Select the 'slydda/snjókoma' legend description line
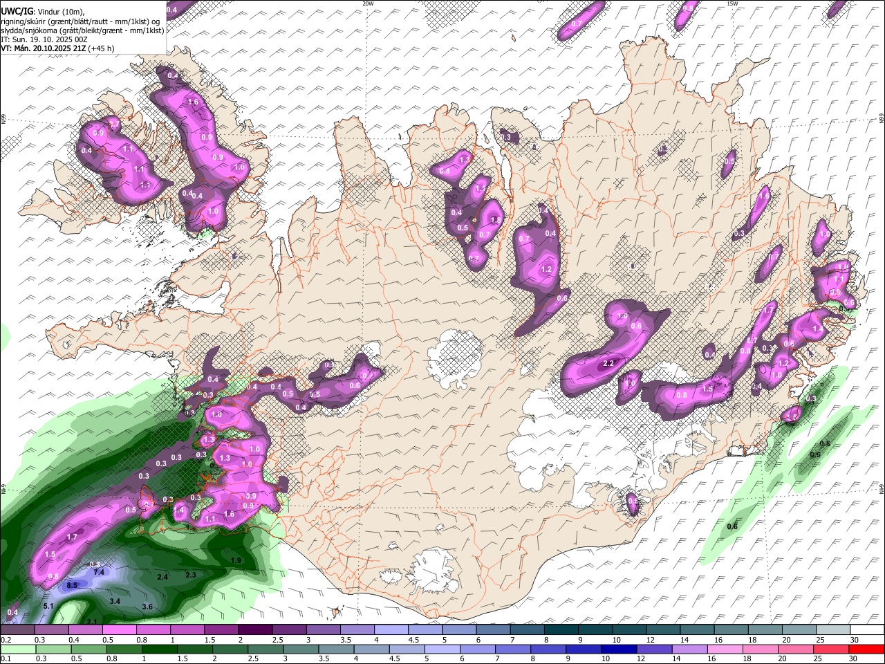885x664 pixels. [82, 30]
